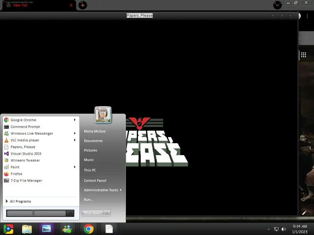Expand VLC media player jump list arrow
The width and height of the screenshot is (314, 235).
tap(75, 140)
